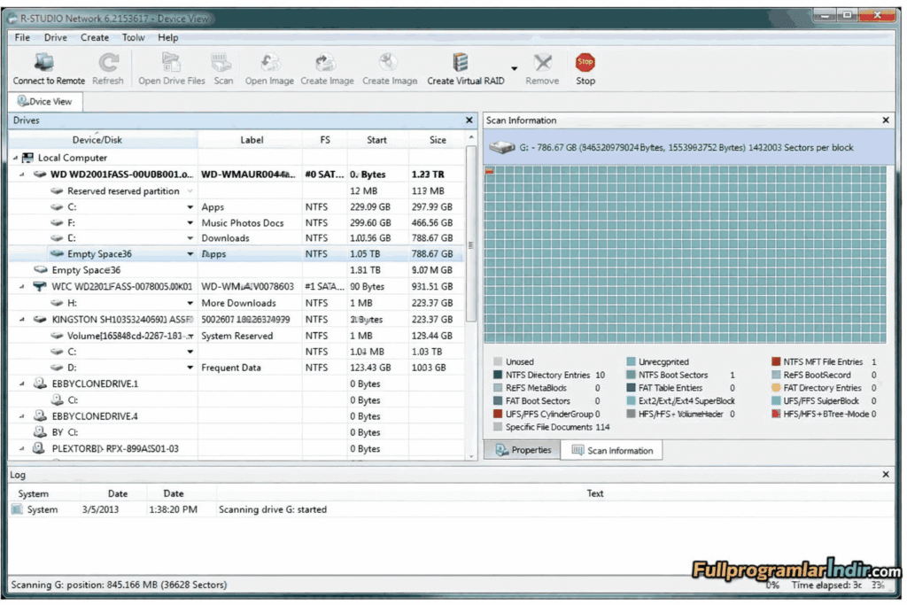This screenshot has height=605, width=907.
Task: Open the Create menu
Action: (95, 38)
